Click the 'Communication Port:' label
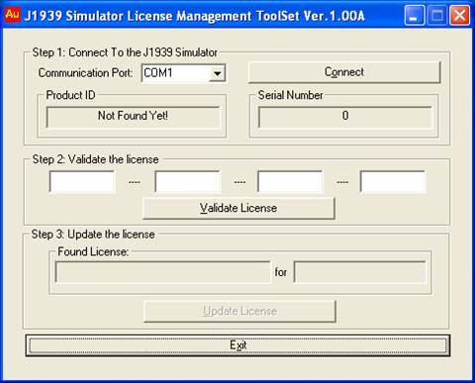The height and width of the screenshot is (383, 475). (x=85, y=73)
